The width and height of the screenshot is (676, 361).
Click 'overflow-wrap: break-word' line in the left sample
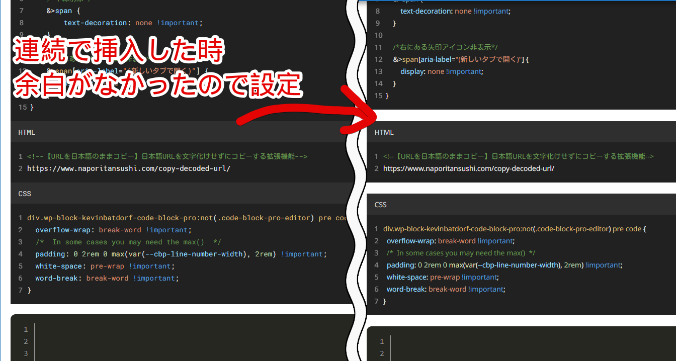pos(114,230)
